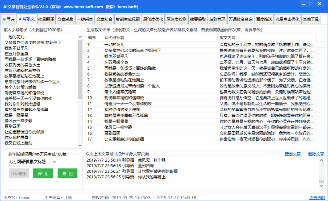Click the 用户名:henxi status text
The height and width of the screenshot is (201, 328).
[16, 198]
